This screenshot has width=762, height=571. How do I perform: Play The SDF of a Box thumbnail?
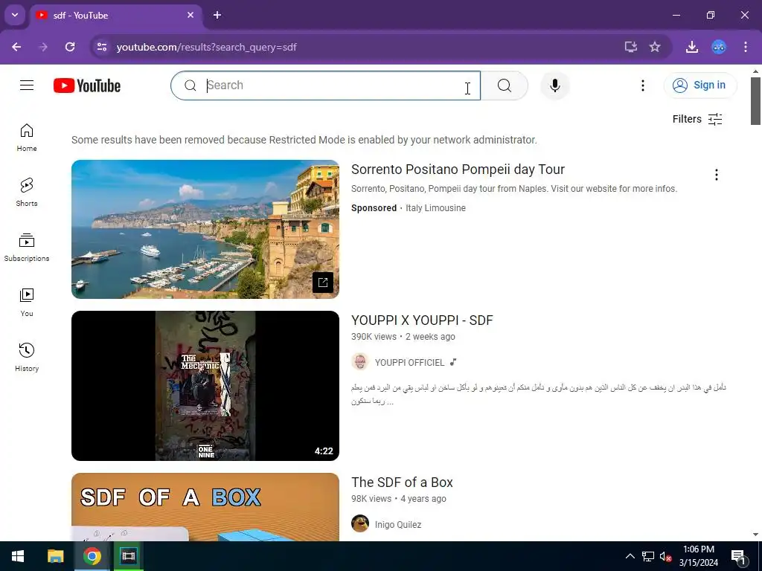(205, 507)
